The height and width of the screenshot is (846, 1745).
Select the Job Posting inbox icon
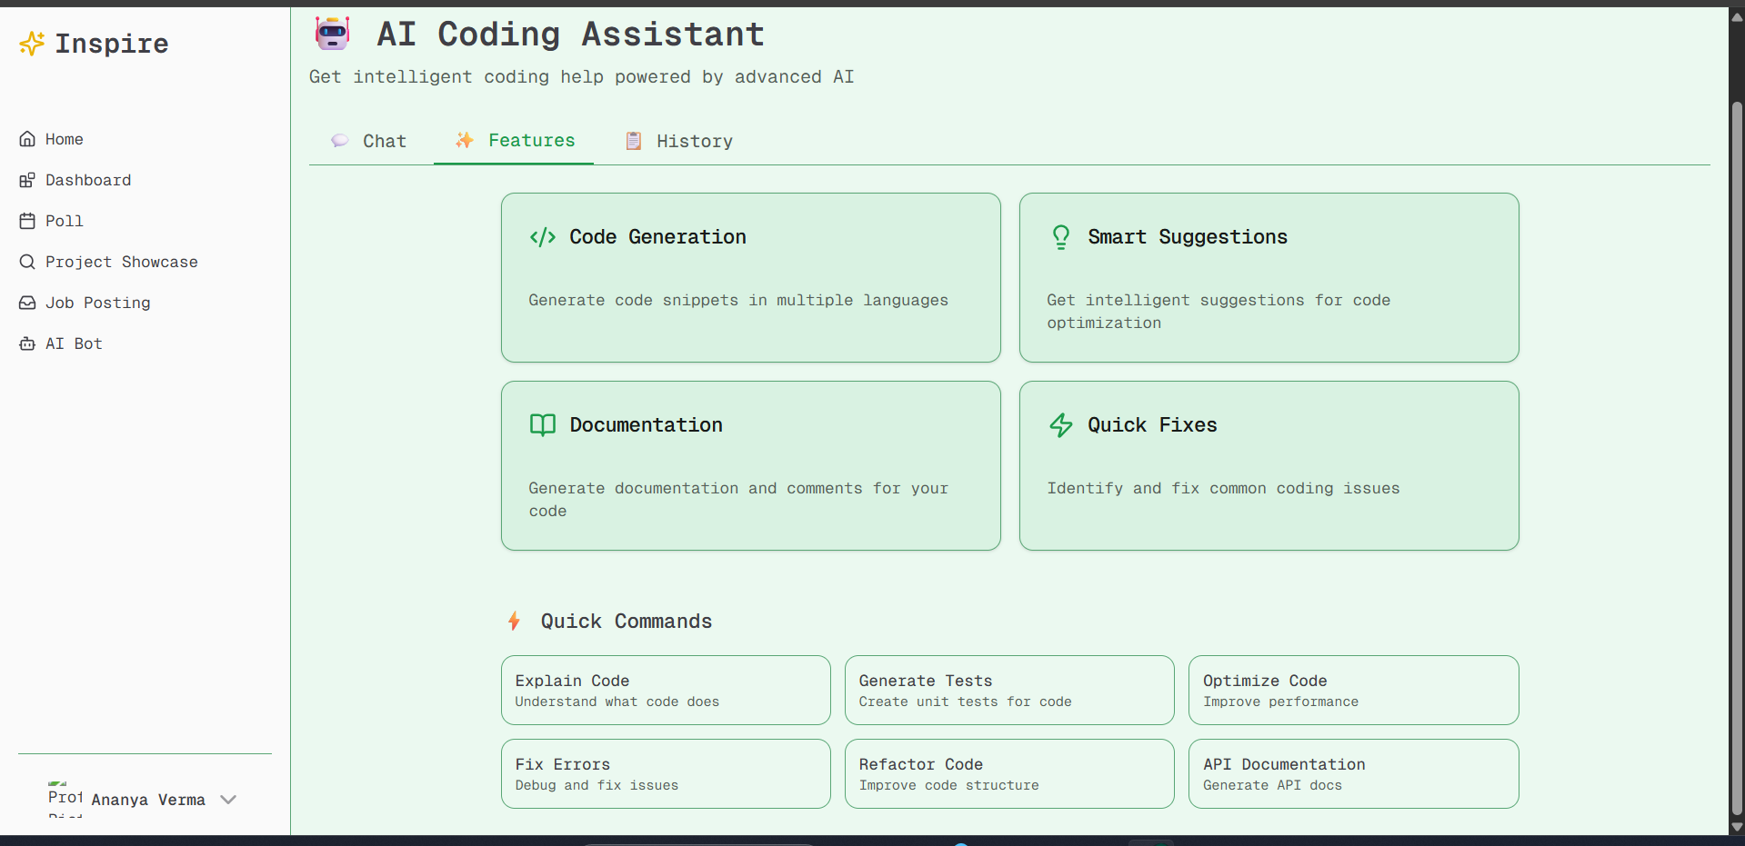click(x=26, y=302)
